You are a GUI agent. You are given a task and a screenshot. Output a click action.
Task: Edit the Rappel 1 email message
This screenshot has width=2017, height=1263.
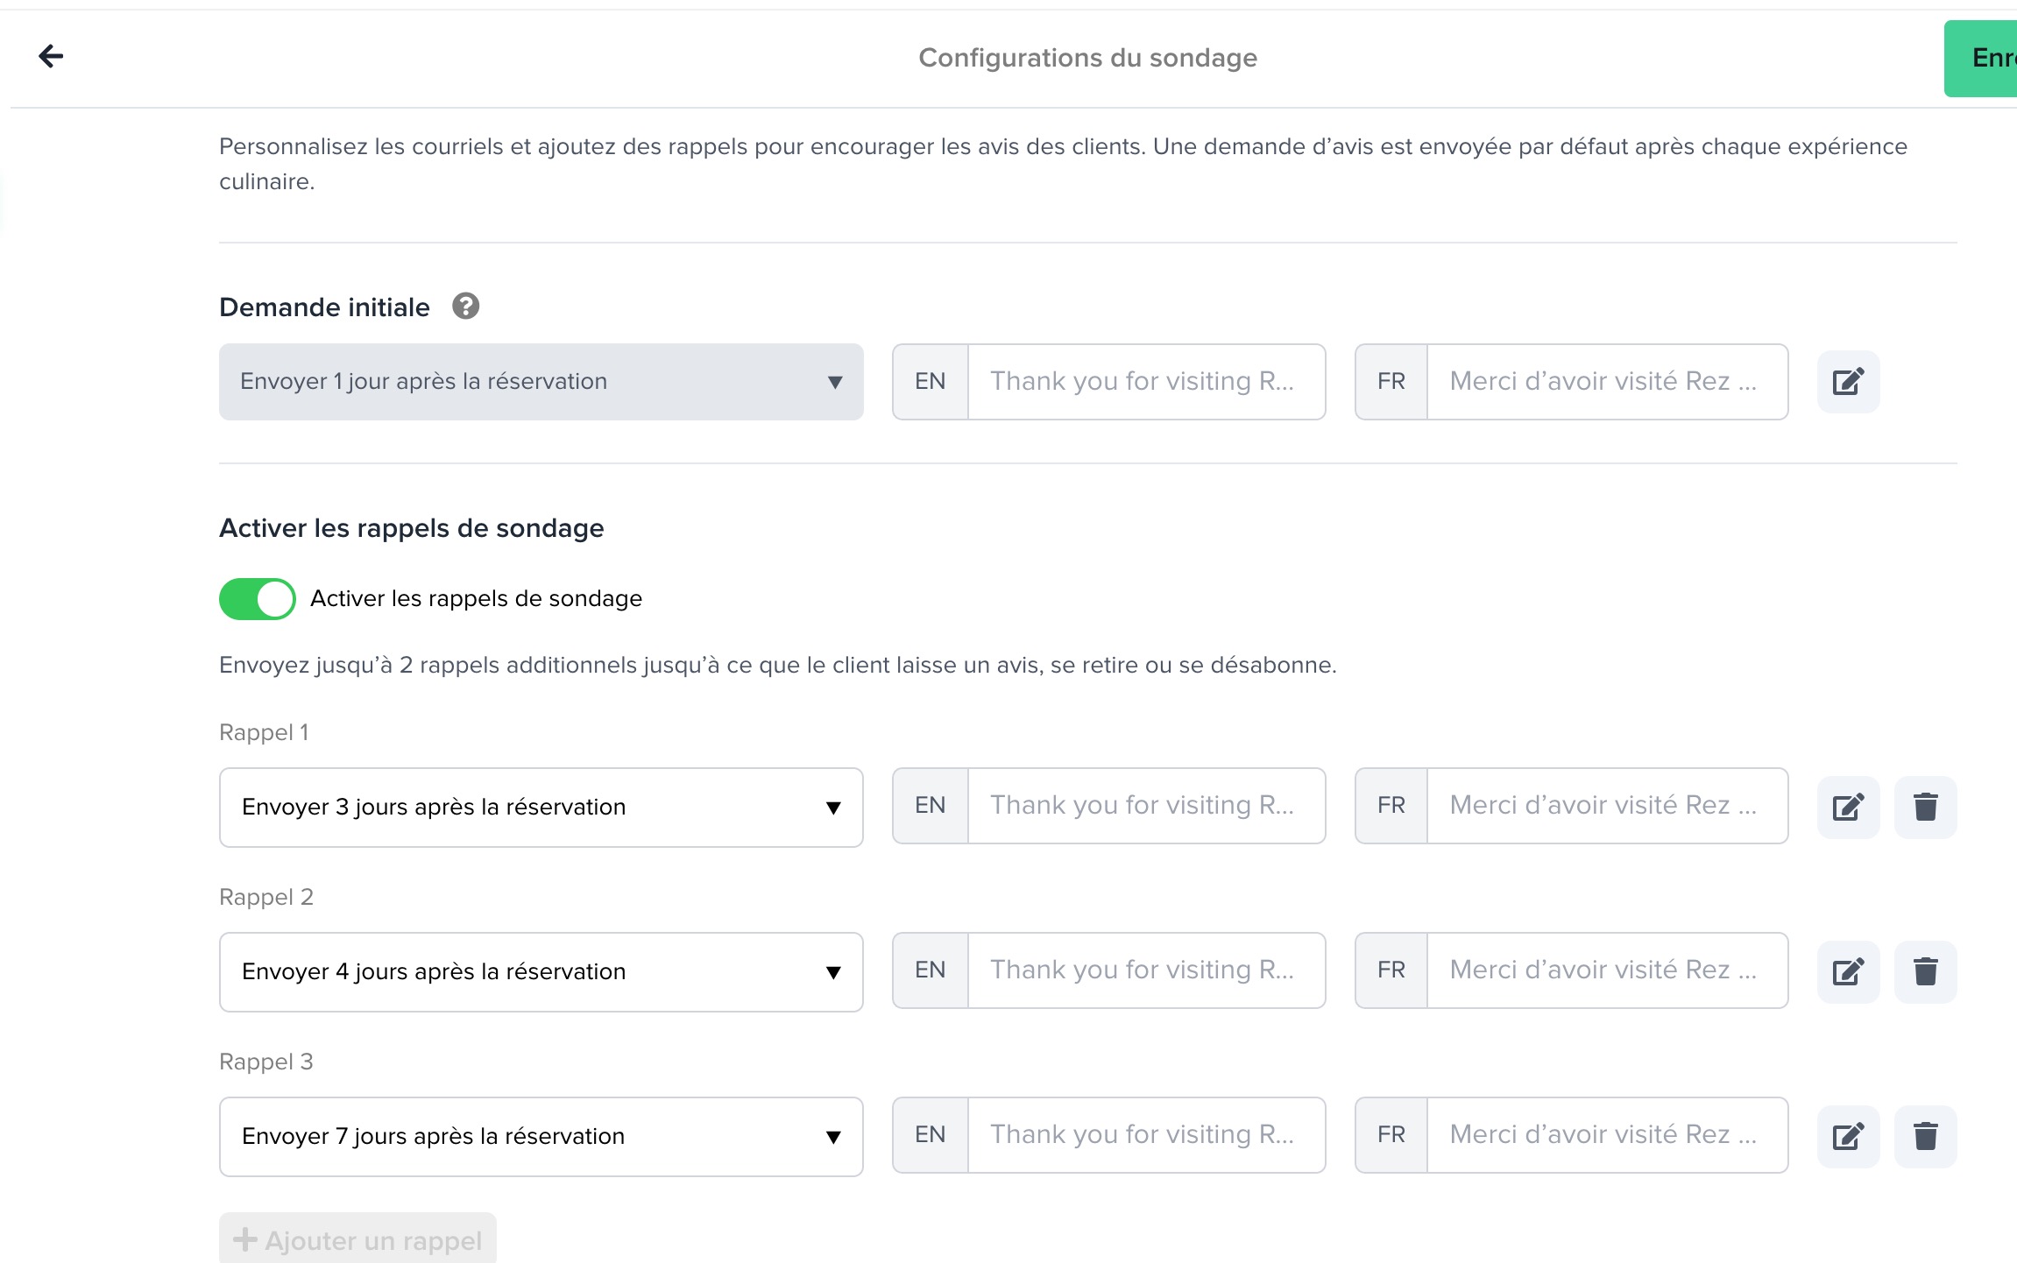pos(1848,807)
